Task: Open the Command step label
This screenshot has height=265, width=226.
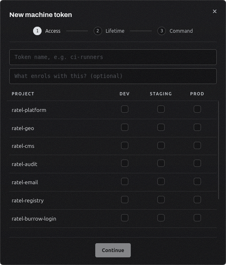Action: tap(181, 31)
